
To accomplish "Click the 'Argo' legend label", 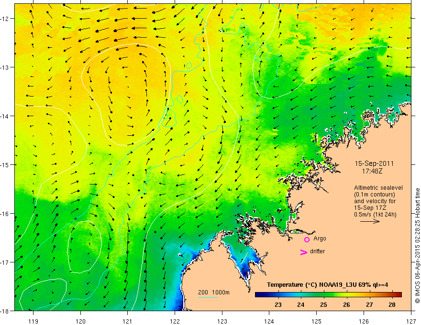I will (320, 238).
